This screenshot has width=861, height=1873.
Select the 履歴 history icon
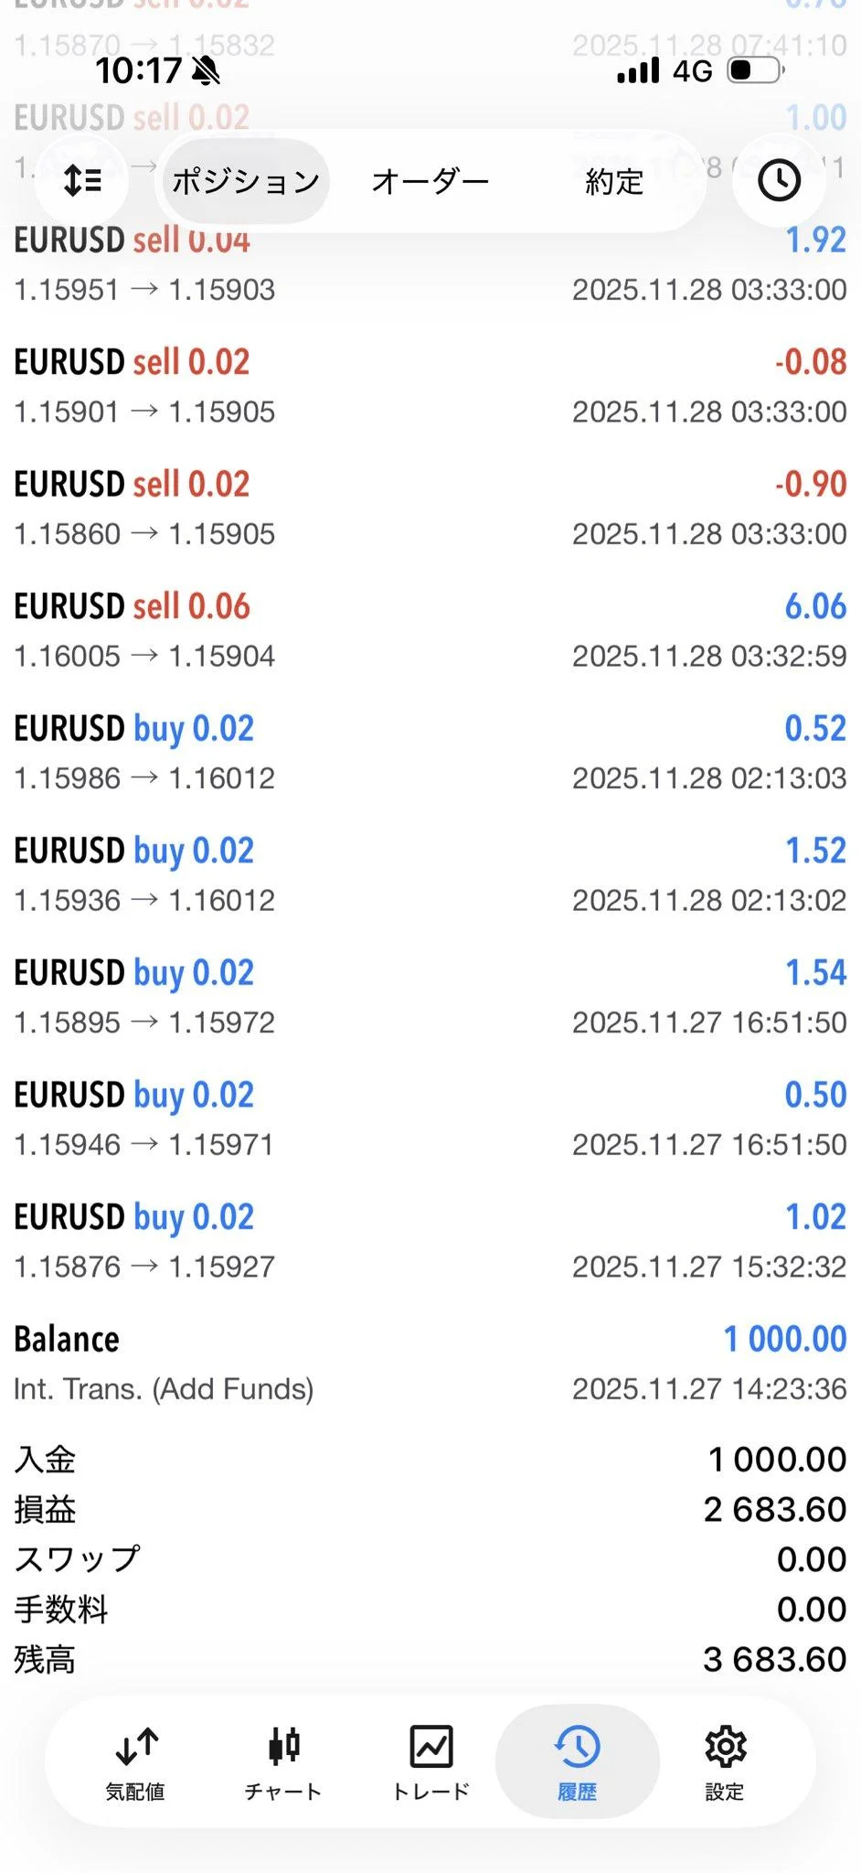click(x=577, y=1747)
